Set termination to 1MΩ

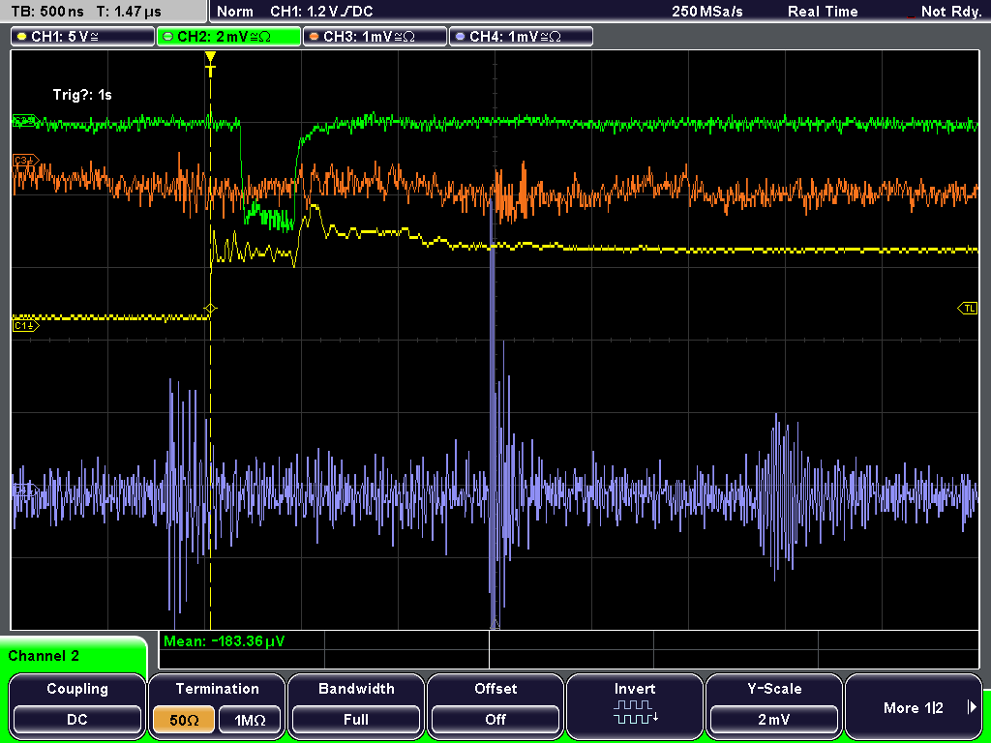(250, 720)
